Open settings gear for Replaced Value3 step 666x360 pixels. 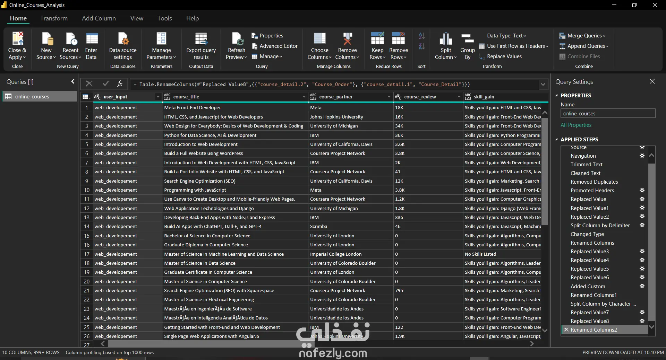click(642, 251)
